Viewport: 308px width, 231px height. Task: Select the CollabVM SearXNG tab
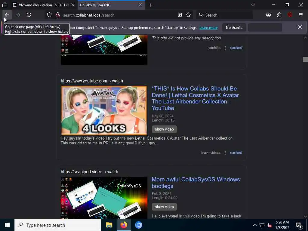pyautogui.click(x=111, y=5)
